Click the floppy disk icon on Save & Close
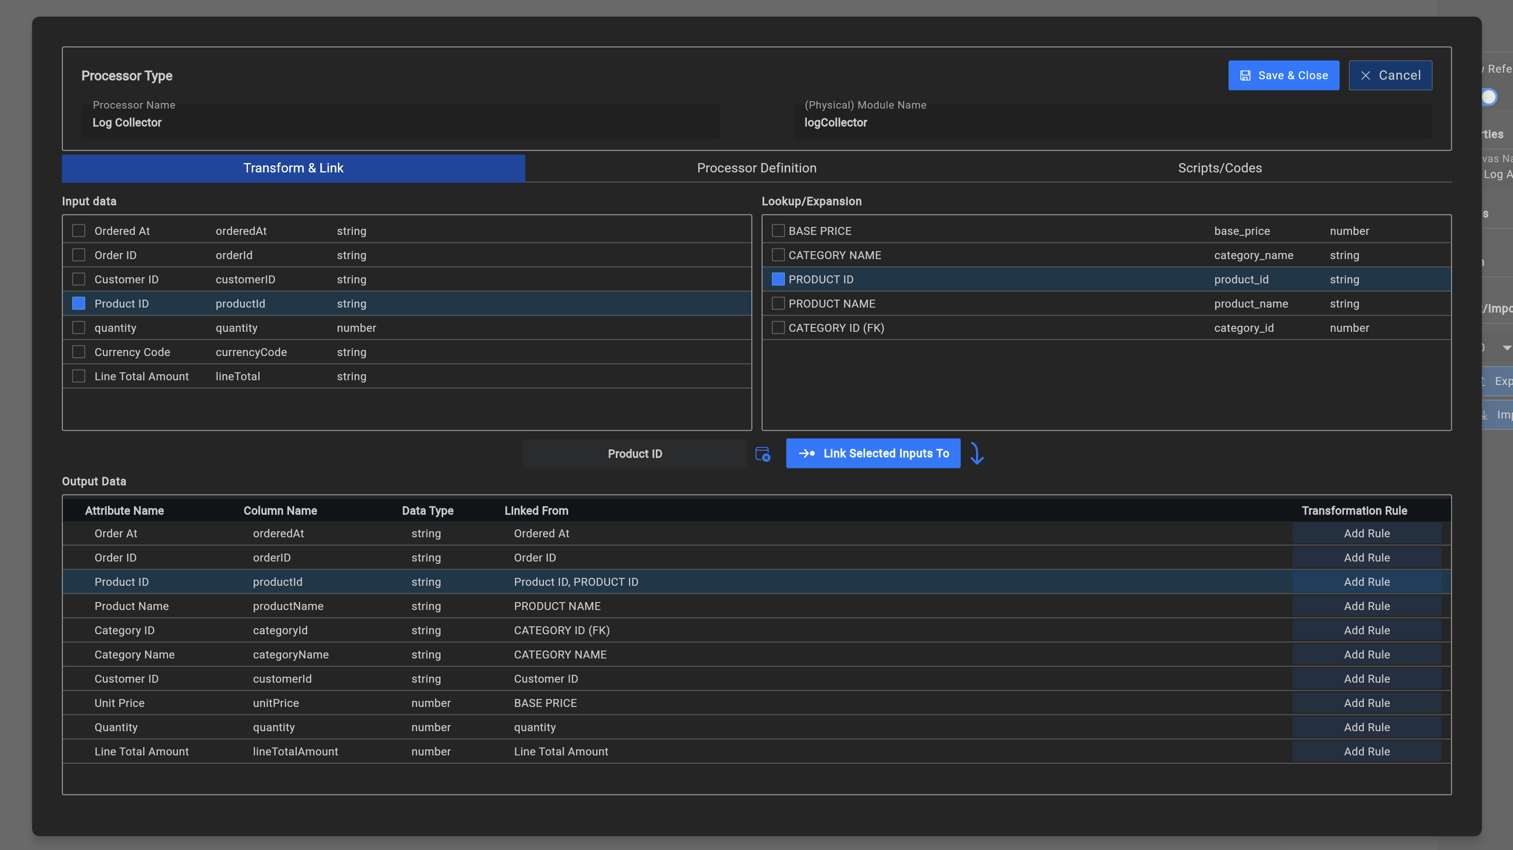 click(1245, 75)
